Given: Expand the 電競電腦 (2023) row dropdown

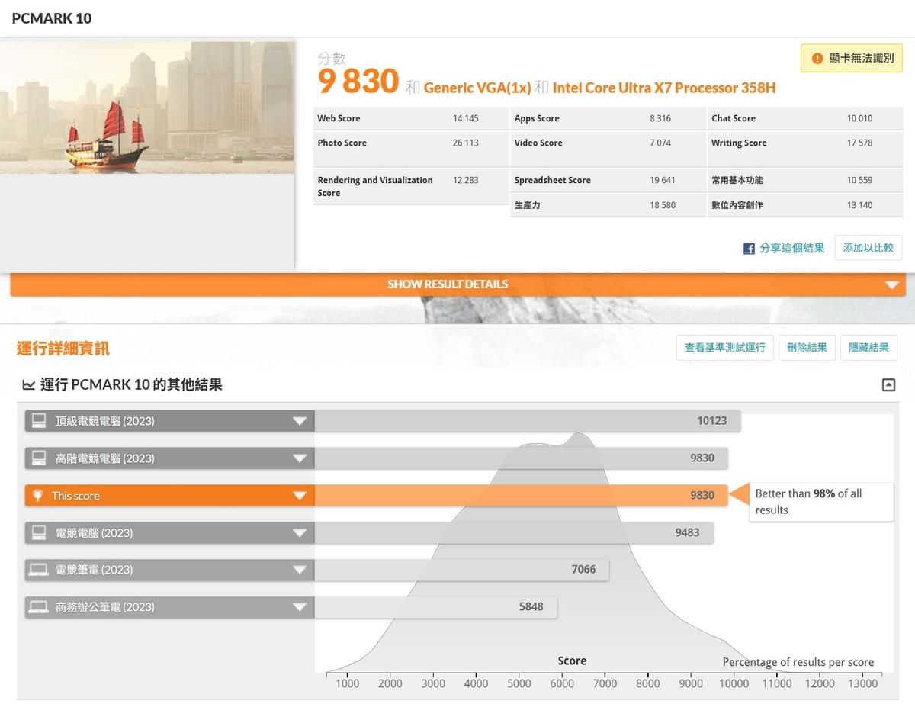Looking at the screenshot, I should point(300,533).
